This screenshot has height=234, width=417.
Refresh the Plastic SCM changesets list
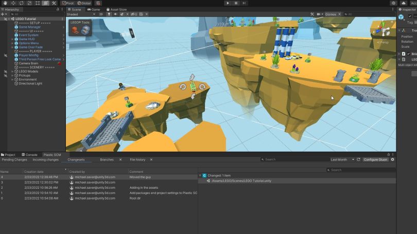coord(358,160)
